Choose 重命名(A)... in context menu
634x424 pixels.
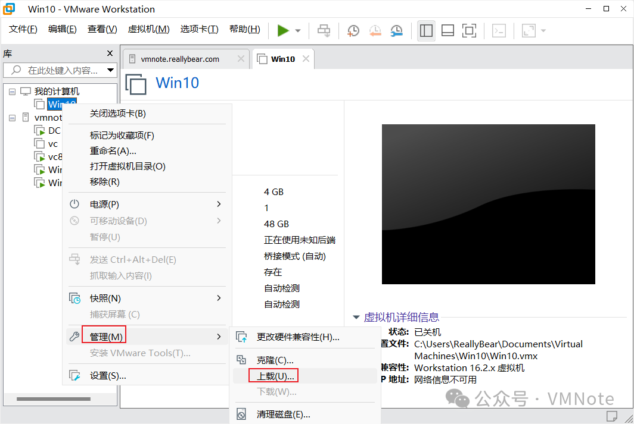pos(113,151)
